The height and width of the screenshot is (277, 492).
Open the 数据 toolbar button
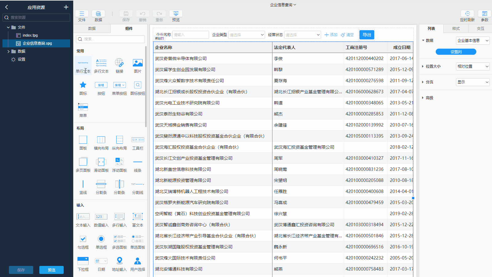(98, 16)
